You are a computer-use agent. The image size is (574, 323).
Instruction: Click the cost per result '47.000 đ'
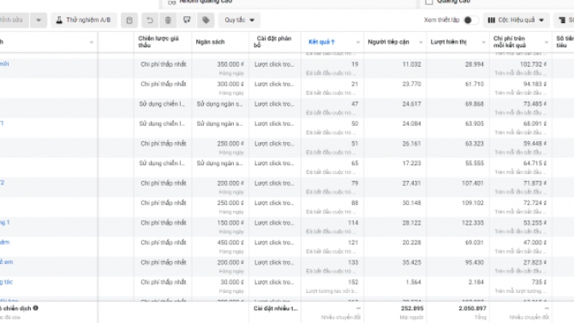tap(535, 242)
